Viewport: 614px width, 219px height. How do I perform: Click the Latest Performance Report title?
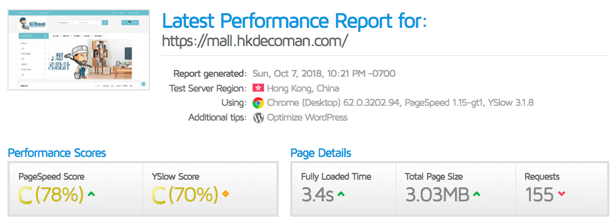[294, 20]
